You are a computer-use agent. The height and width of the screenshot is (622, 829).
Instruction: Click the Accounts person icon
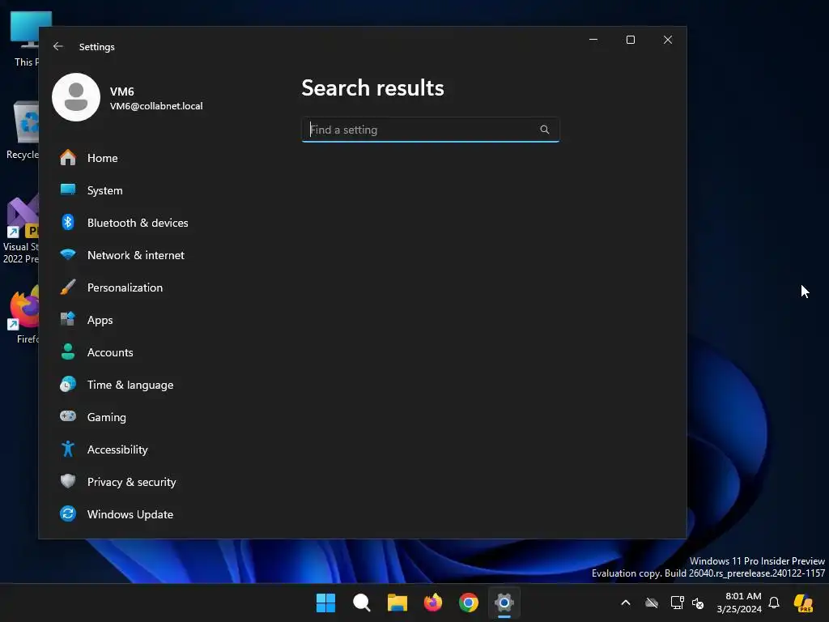(68, 351)
